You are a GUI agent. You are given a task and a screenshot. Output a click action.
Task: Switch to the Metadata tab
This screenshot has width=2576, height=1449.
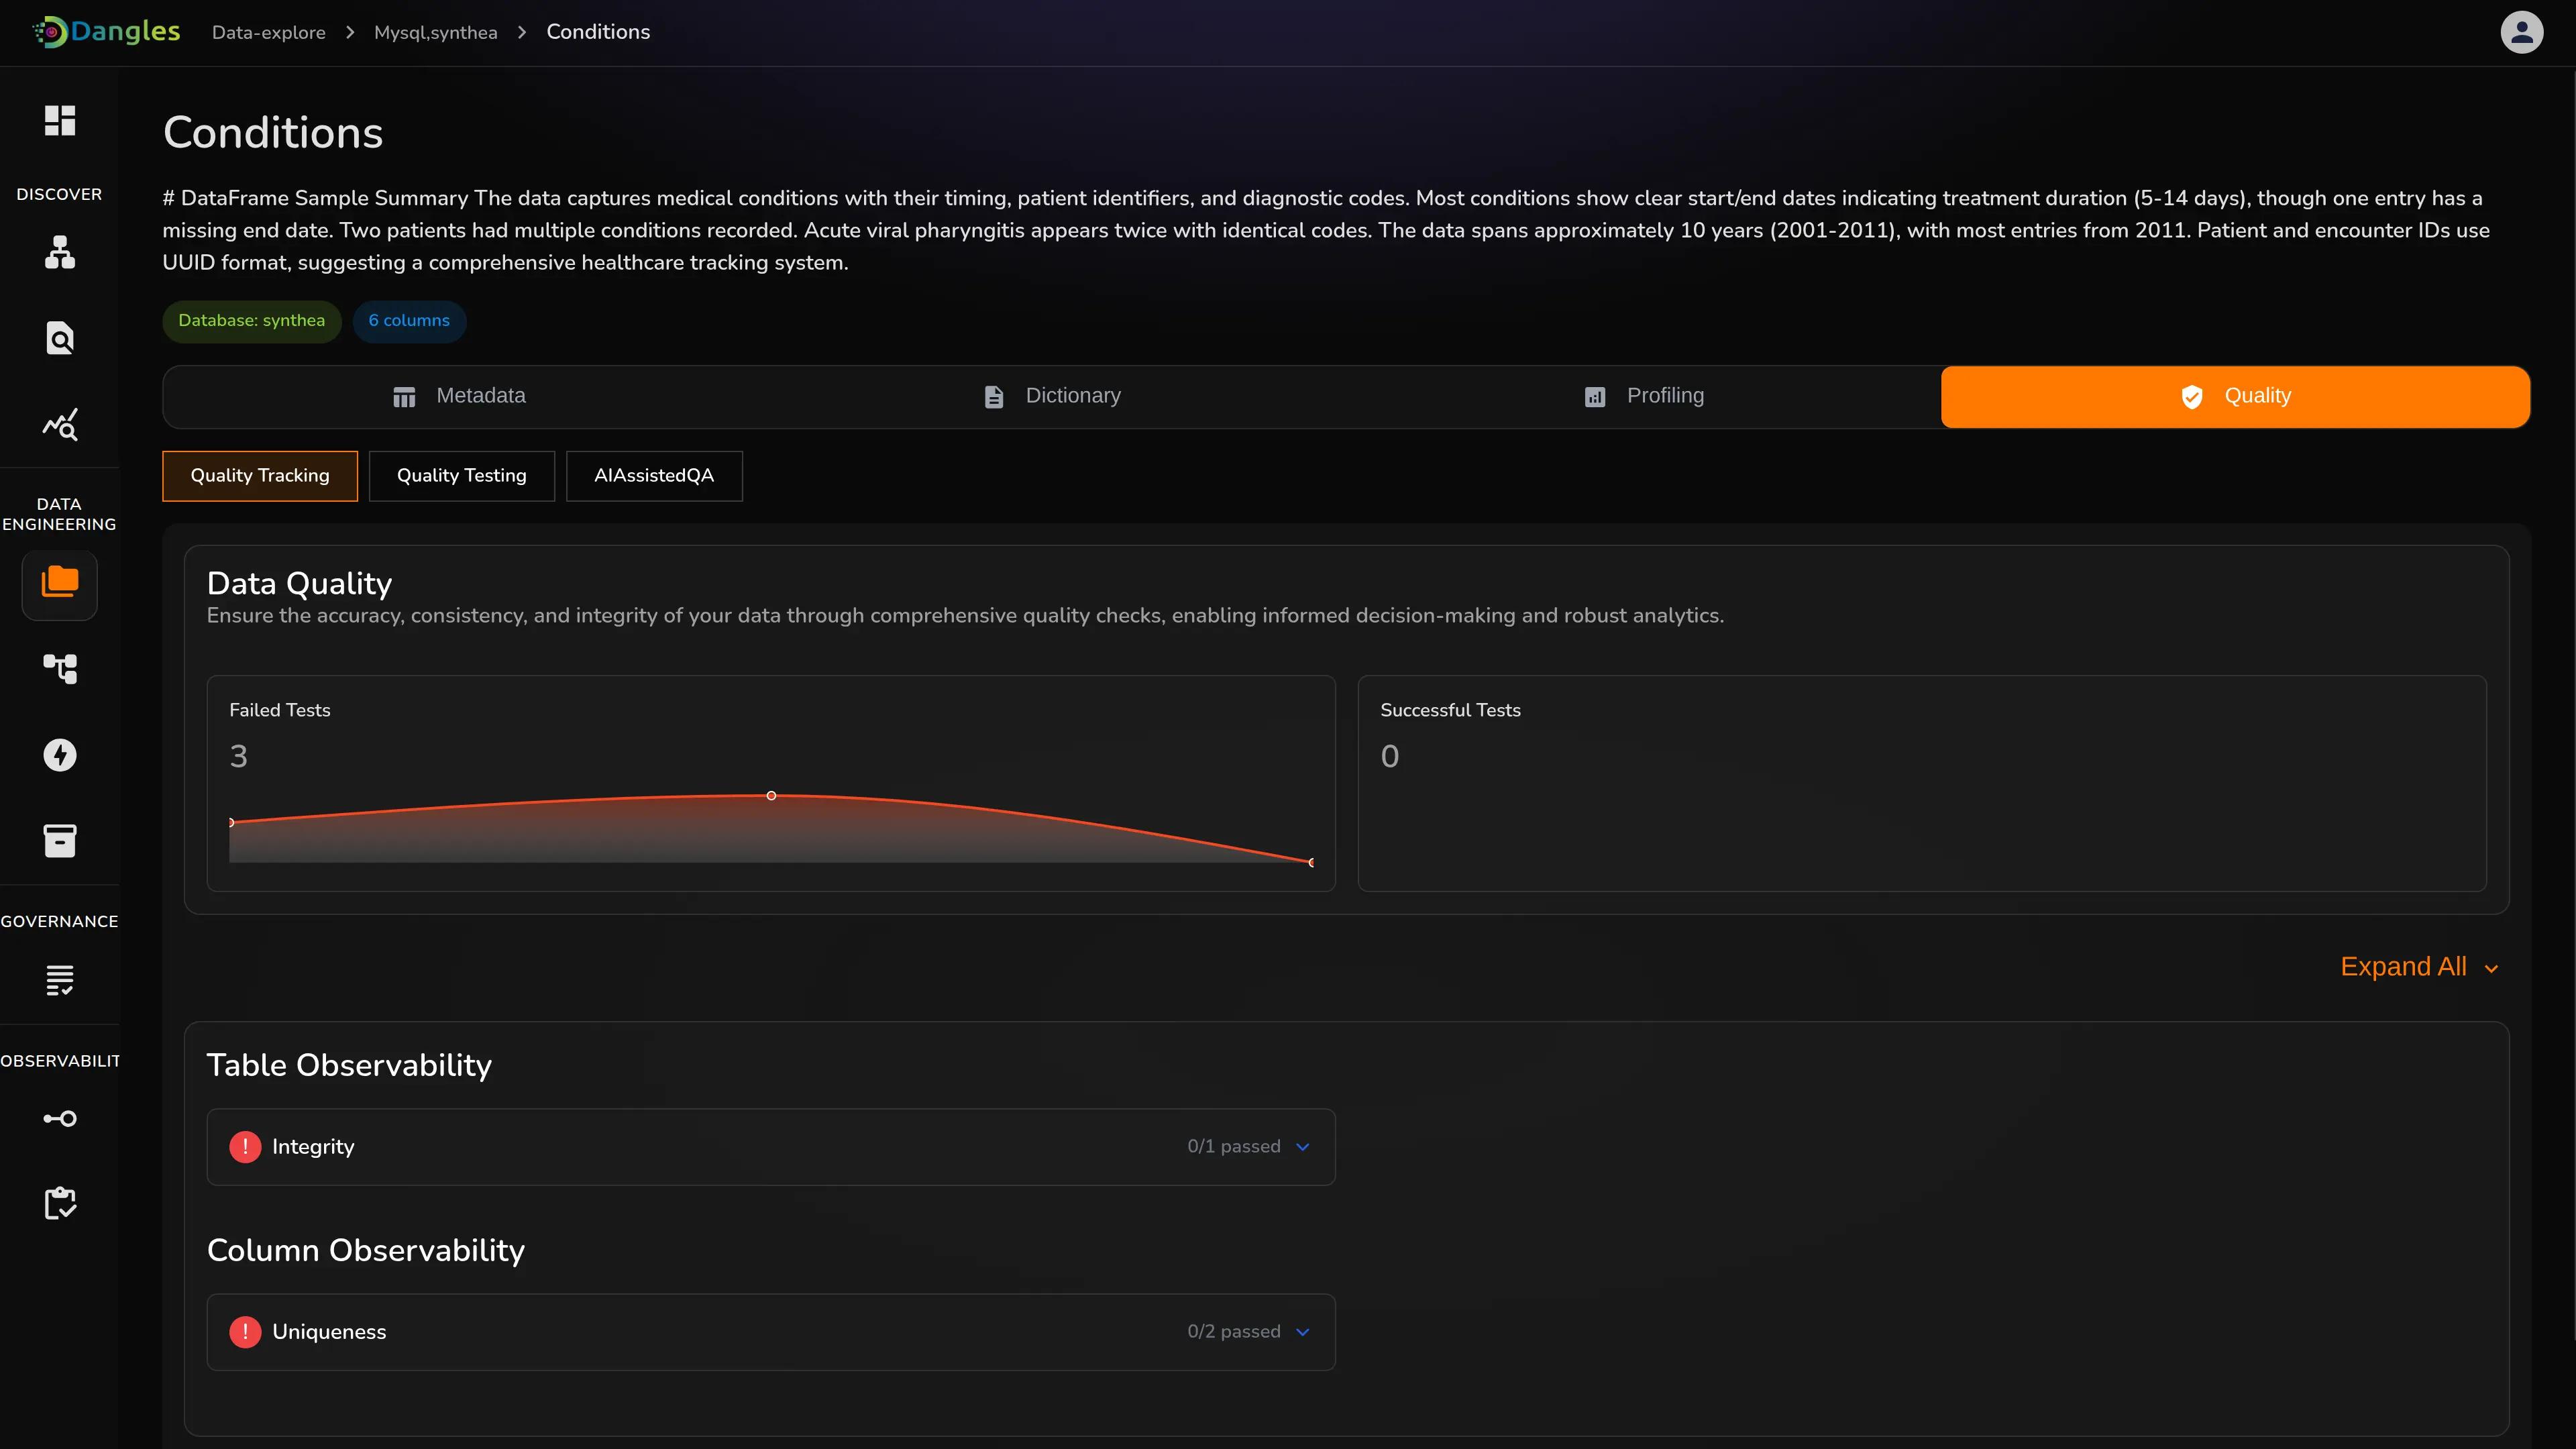459,396
